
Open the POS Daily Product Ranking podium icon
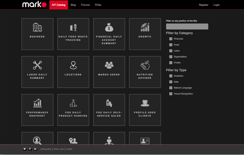click(73, 103)
